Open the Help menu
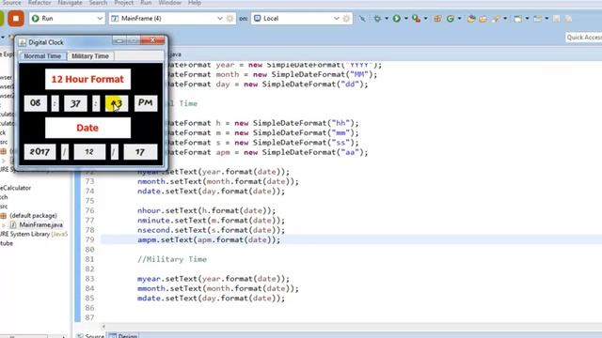Viewport: 602px width, 338px height. (195, 3)
